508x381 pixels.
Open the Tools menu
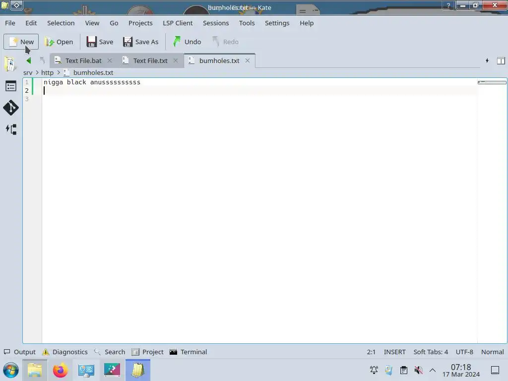[x=247, y=23]
